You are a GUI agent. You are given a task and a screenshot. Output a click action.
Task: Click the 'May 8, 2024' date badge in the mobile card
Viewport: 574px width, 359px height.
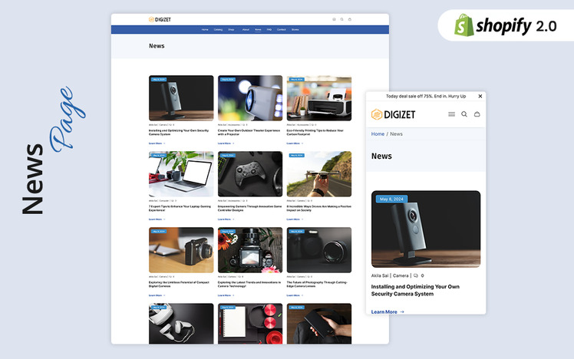[x=391, y=199]
